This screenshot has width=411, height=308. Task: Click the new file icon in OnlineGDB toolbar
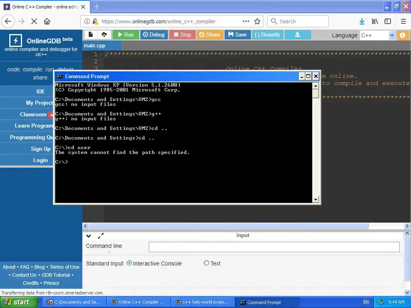tap(91, 34)
